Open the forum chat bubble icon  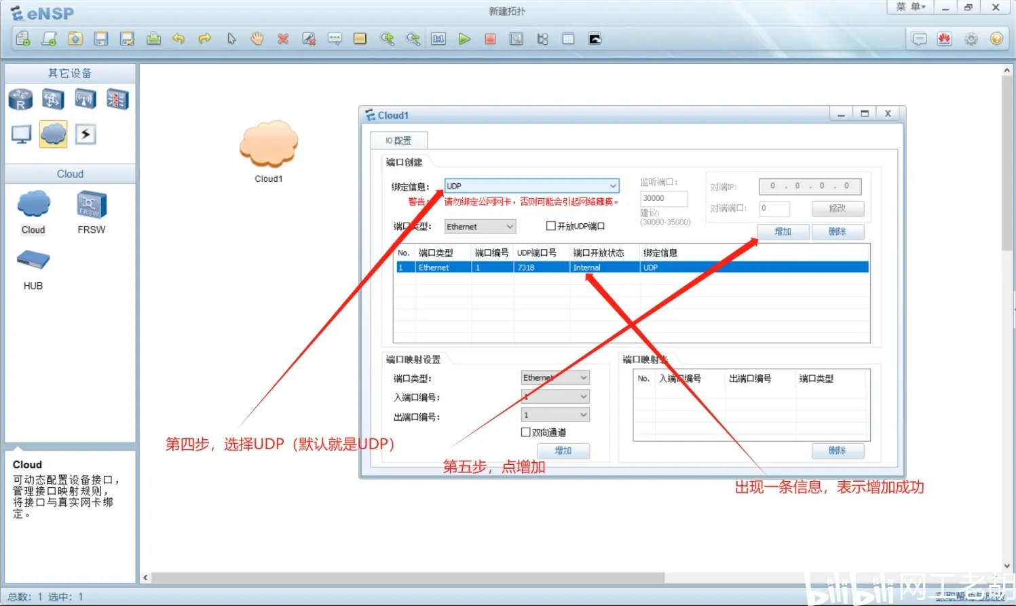tap(919, 39)
